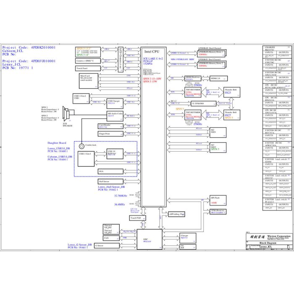
Task: Select the Caboom_USB3.0_DB label
Action: (x=60, y=157)
